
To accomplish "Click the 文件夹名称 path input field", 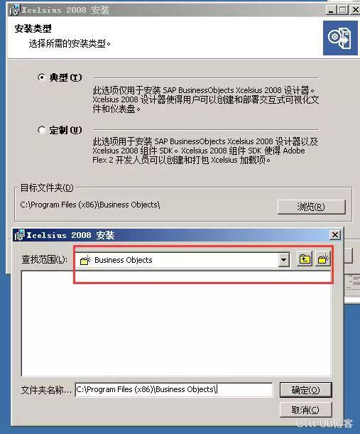I will click(174, 390).
